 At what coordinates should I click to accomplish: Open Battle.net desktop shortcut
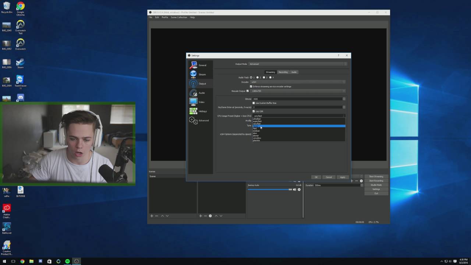click(7, 228)
